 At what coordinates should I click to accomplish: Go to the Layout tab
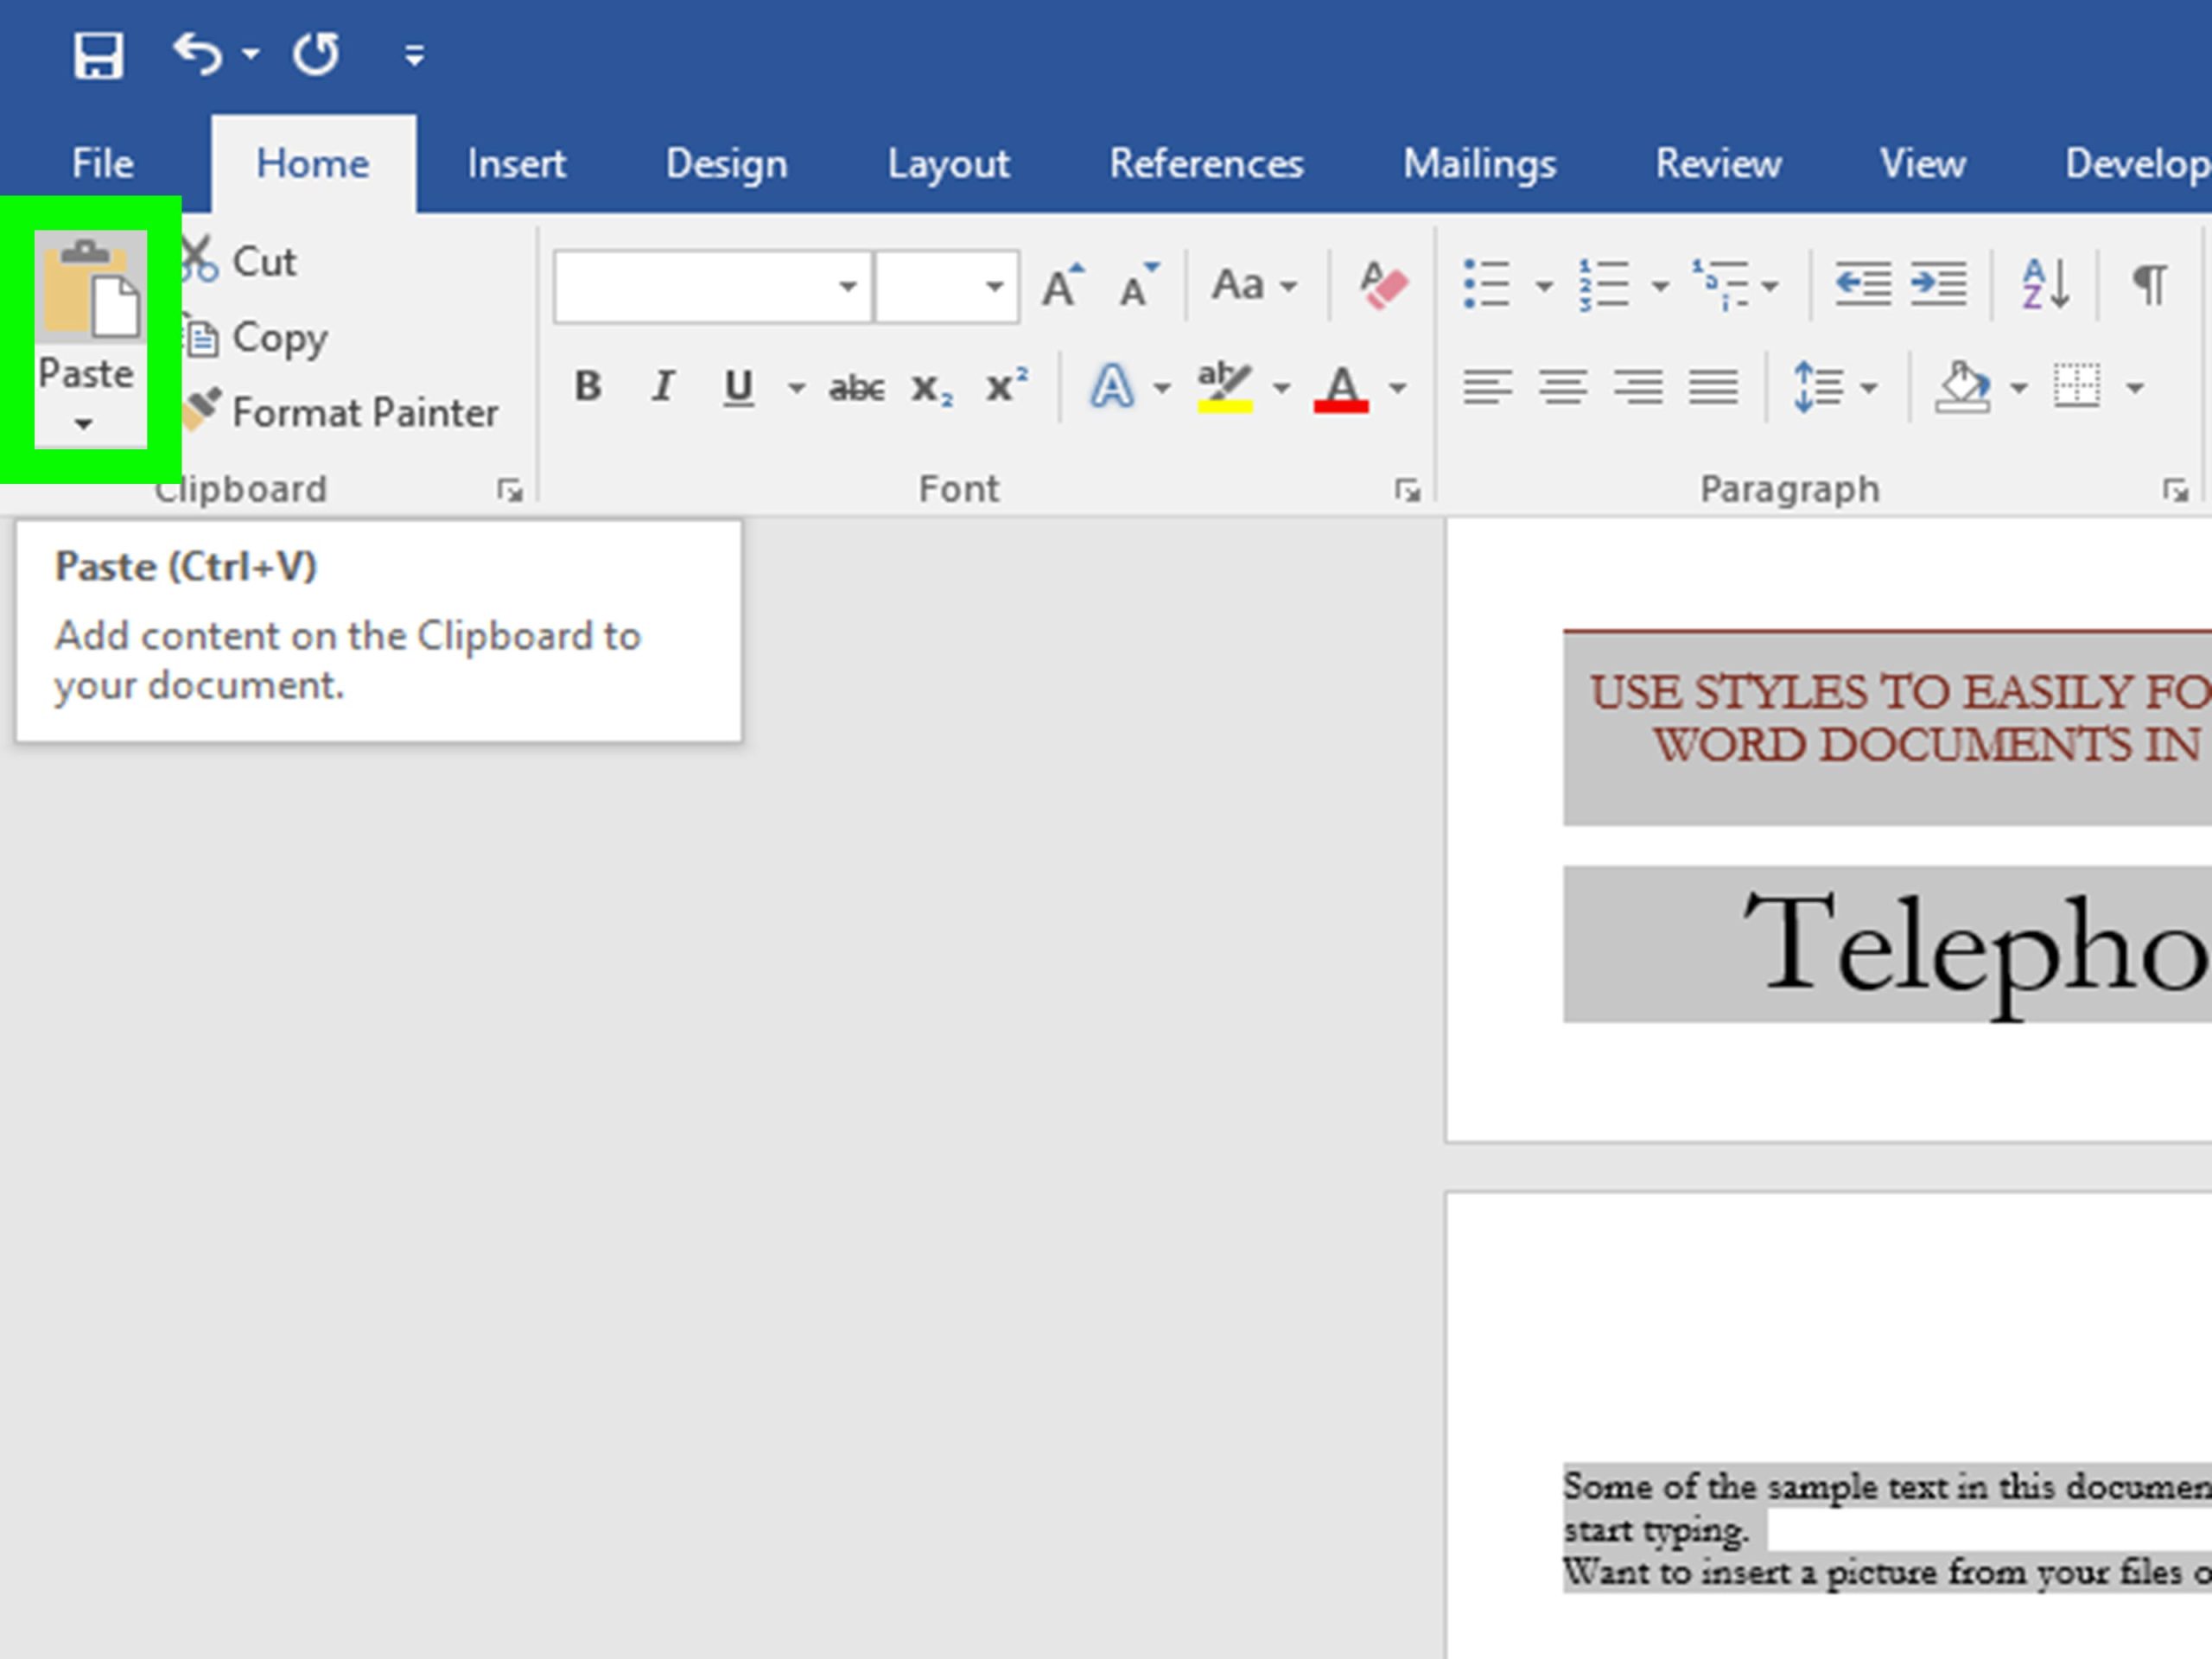pos(948,163)
